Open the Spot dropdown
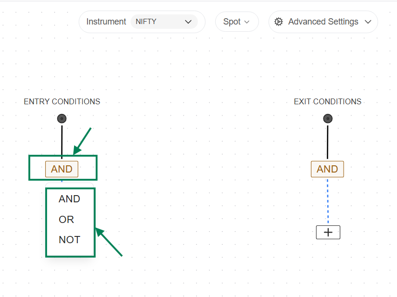Screen dimensions: 397x297 (236, 22)
